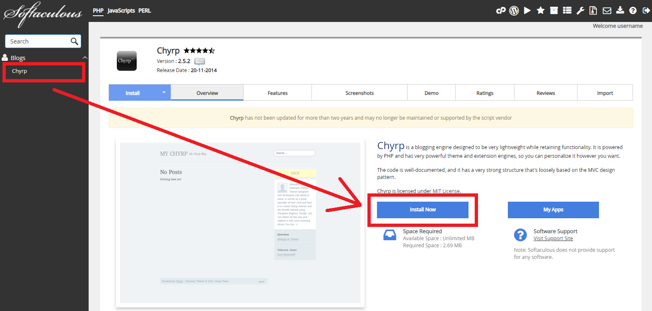
Task: Click the Install Now button
Action: coord(423,210)
